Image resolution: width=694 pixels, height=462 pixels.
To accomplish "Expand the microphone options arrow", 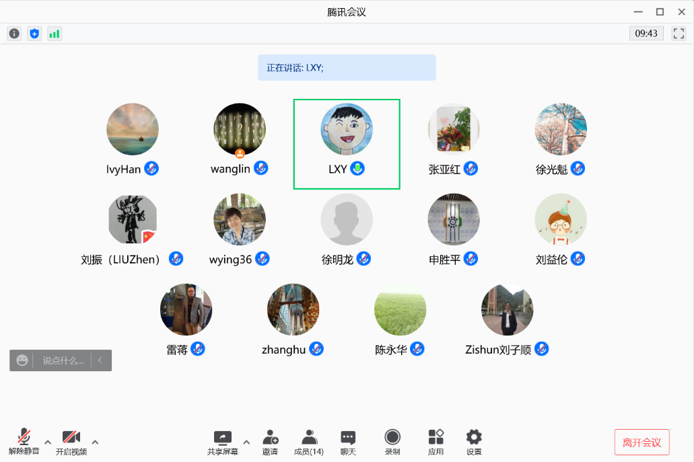I will [x=48, y=442].
